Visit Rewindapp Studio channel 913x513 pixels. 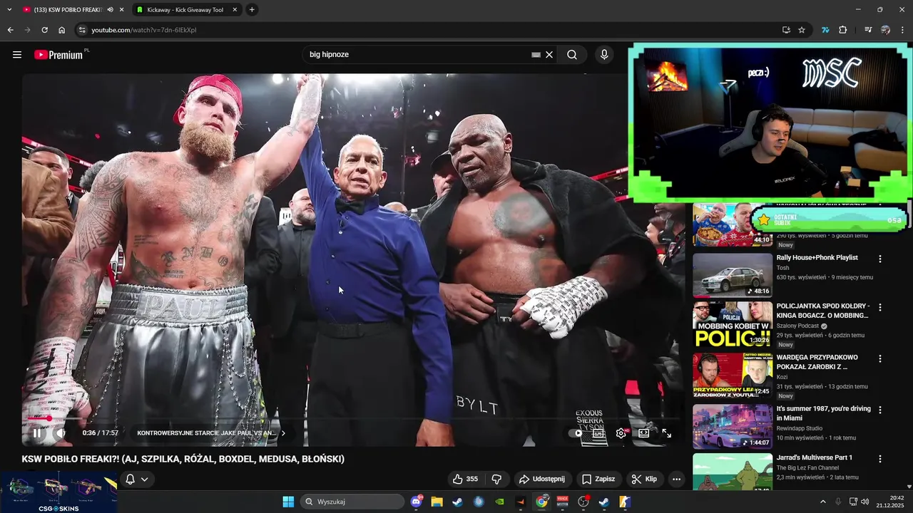tap(799, 428)
